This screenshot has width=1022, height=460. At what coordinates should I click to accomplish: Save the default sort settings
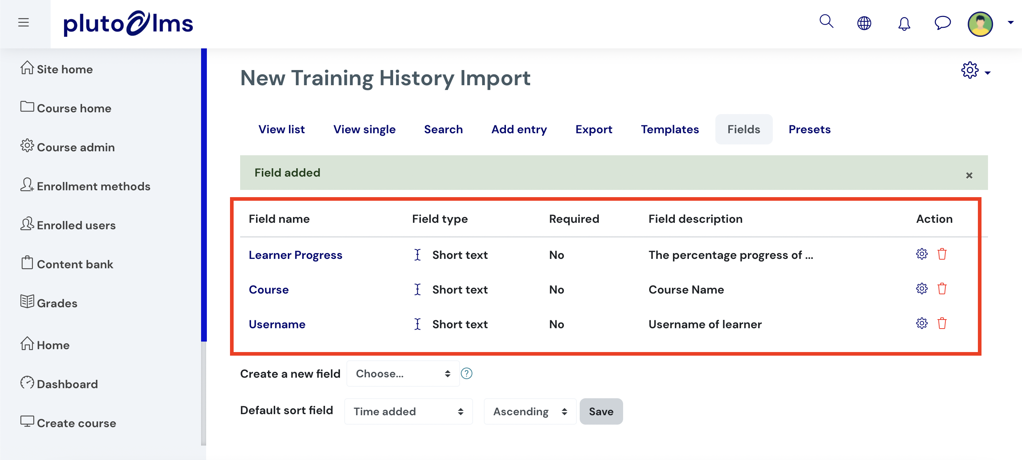pos(601,411)
